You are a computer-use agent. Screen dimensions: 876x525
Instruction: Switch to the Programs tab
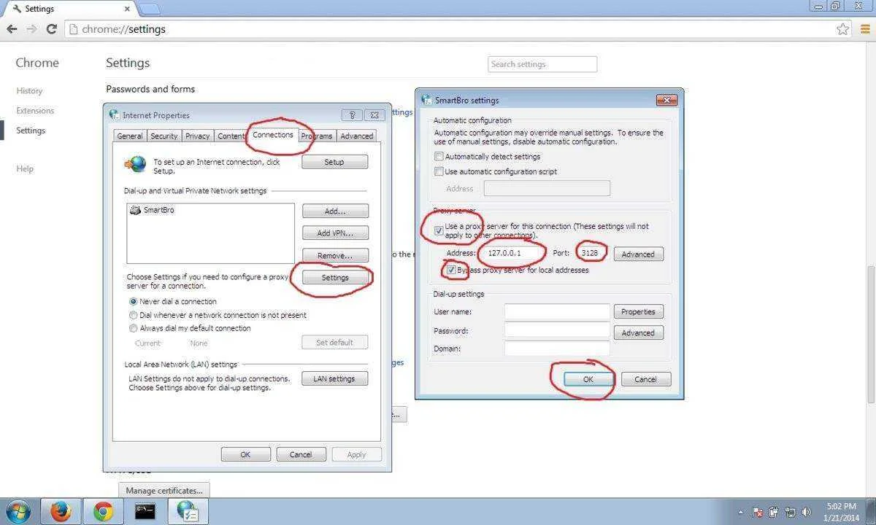(x=317, y=136)
